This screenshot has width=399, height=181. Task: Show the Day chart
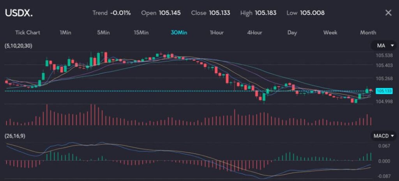point(292,32)
